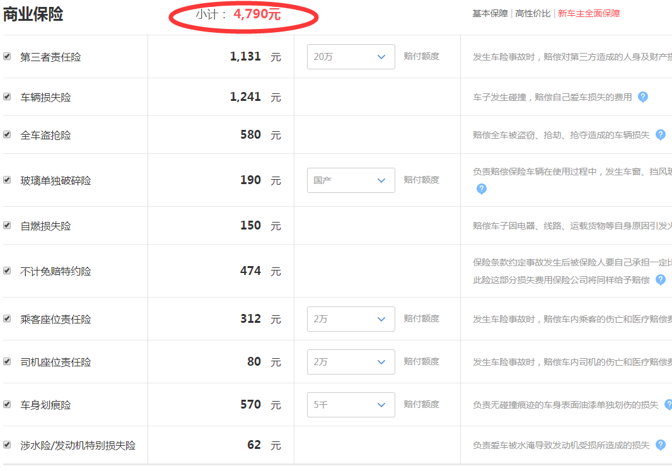Toggle 司机座位责任险 checkbox
Viewport: 672px width, 471px height.
point(7,361)
